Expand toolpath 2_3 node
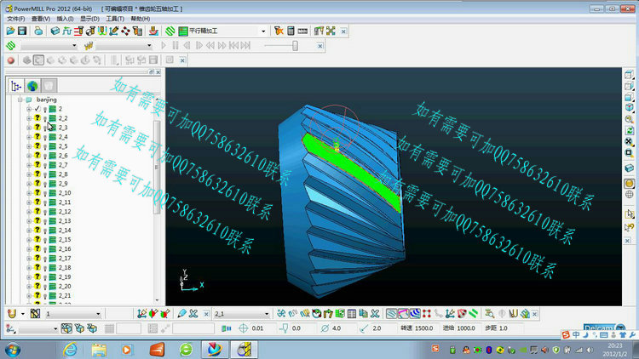Viewport: 639px width, 359px height. pyautogui.click(x=28, y=128)
